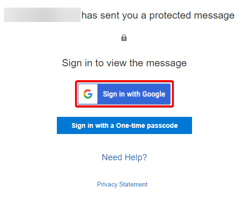
Task: Choose Sign in with Google
Action: 124,94
